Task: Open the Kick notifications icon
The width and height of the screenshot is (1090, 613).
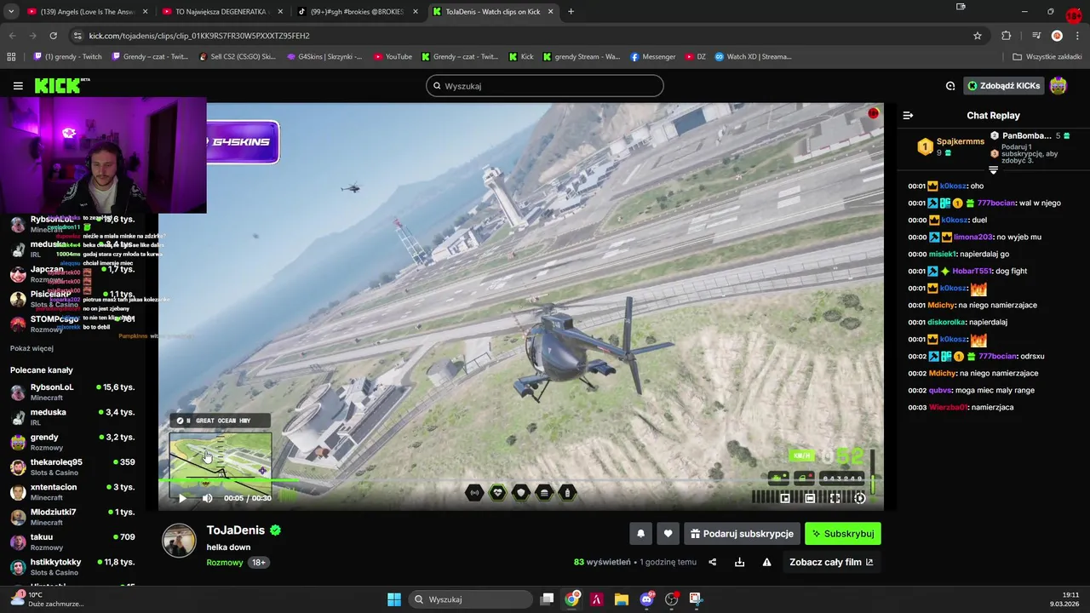Action: pyautogui.click(x=950, y=86)
